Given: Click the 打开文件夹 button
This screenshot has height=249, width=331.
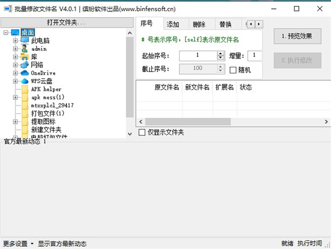Looking at the screenshot, I should point(67,23).
